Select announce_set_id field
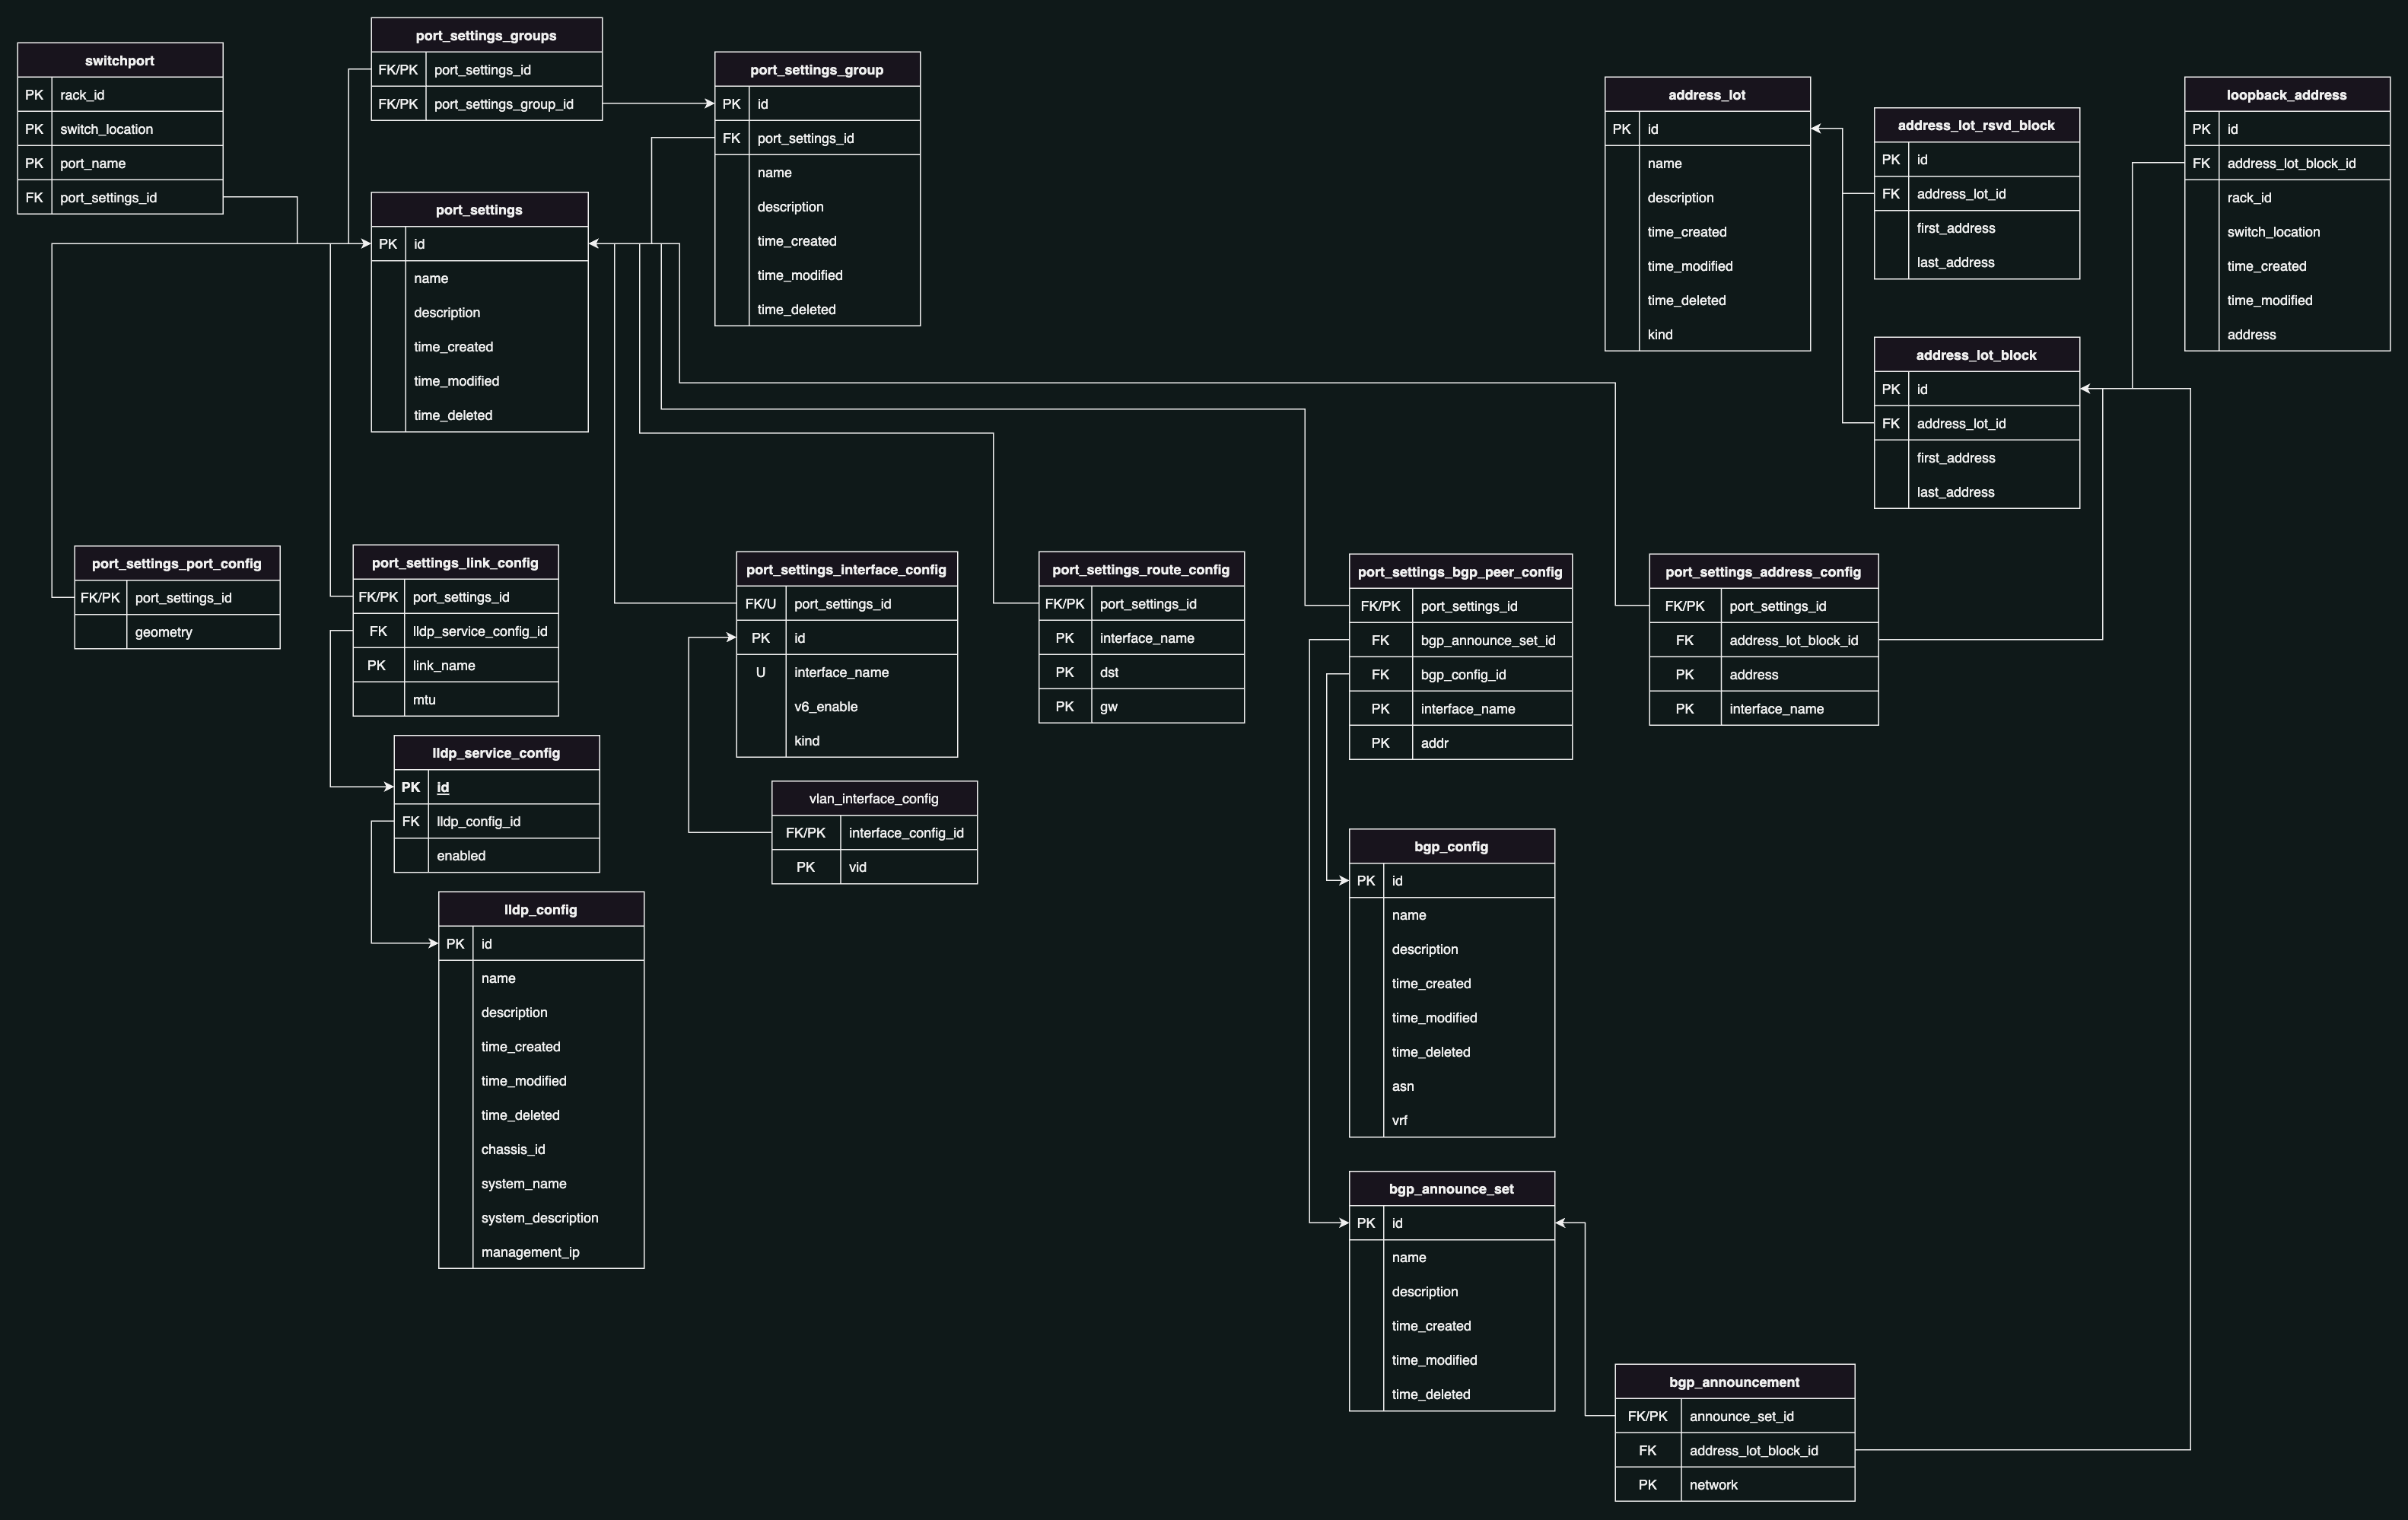Image resolution: width=2408 pixels, height=1520 pixels. (x=1734, y=1416)
